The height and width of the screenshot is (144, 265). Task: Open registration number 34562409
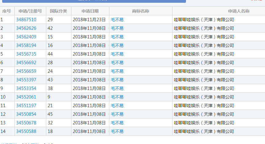(26, 37)
